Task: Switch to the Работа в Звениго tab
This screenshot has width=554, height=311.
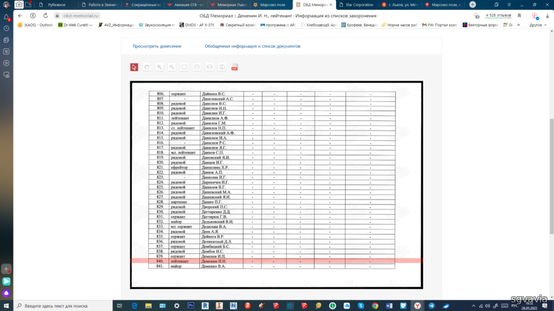Action: point(100,4)
